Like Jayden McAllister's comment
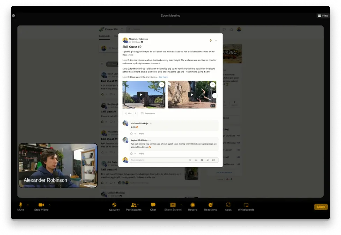 (131, 154)
